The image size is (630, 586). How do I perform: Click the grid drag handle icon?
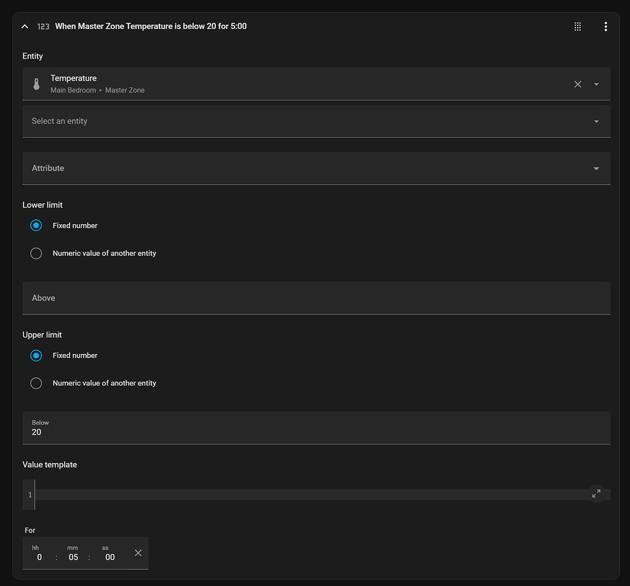click(x=577, y=26)
